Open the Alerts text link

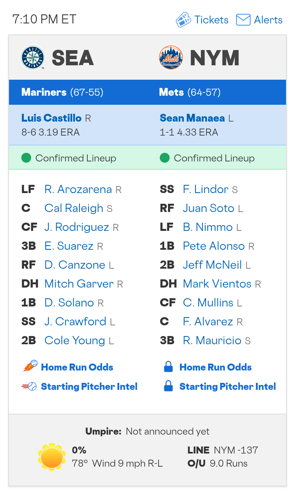(268, 20)
